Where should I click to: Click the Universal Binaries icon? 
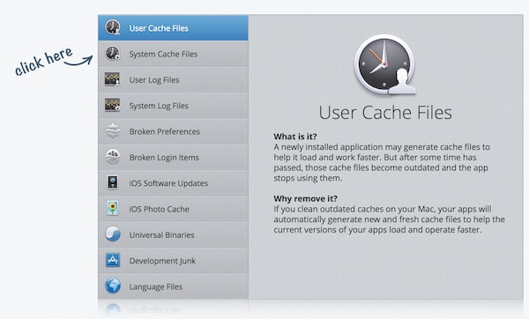coord(112,234)
